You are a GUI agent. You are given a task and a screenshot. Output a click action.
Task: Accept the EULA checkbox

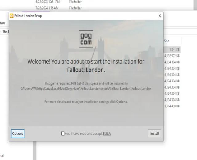63,134
